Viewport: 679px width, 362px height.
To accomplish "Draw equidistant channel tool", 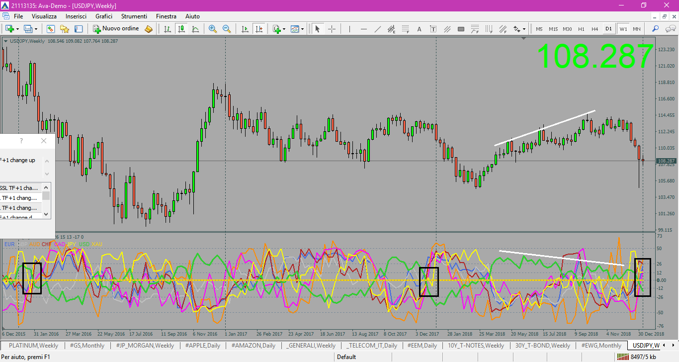I will tap(391, 29).
